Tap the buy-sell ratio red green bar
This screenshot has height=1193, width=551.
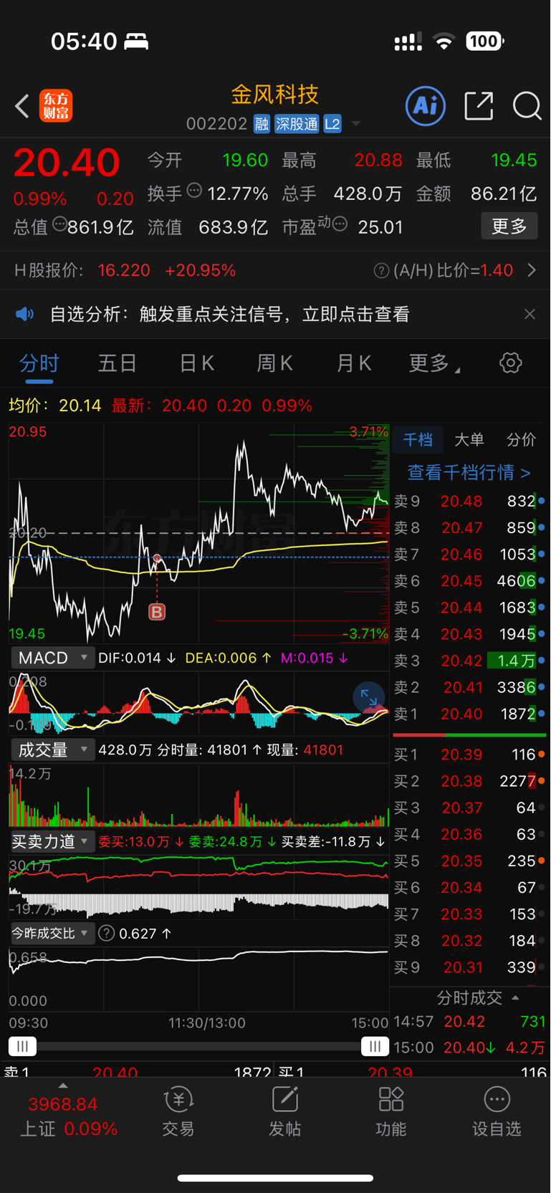[469, 734]
